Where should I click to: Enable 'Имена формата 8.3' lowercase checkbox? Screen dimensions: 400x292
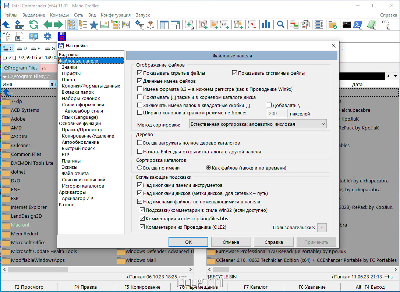click(x=139, y=89)
